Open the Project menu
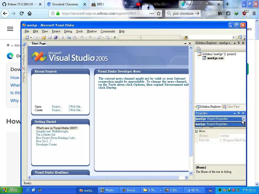Image resolution: width=259 pixels, height=194 pixels. (x=56, y=31)
